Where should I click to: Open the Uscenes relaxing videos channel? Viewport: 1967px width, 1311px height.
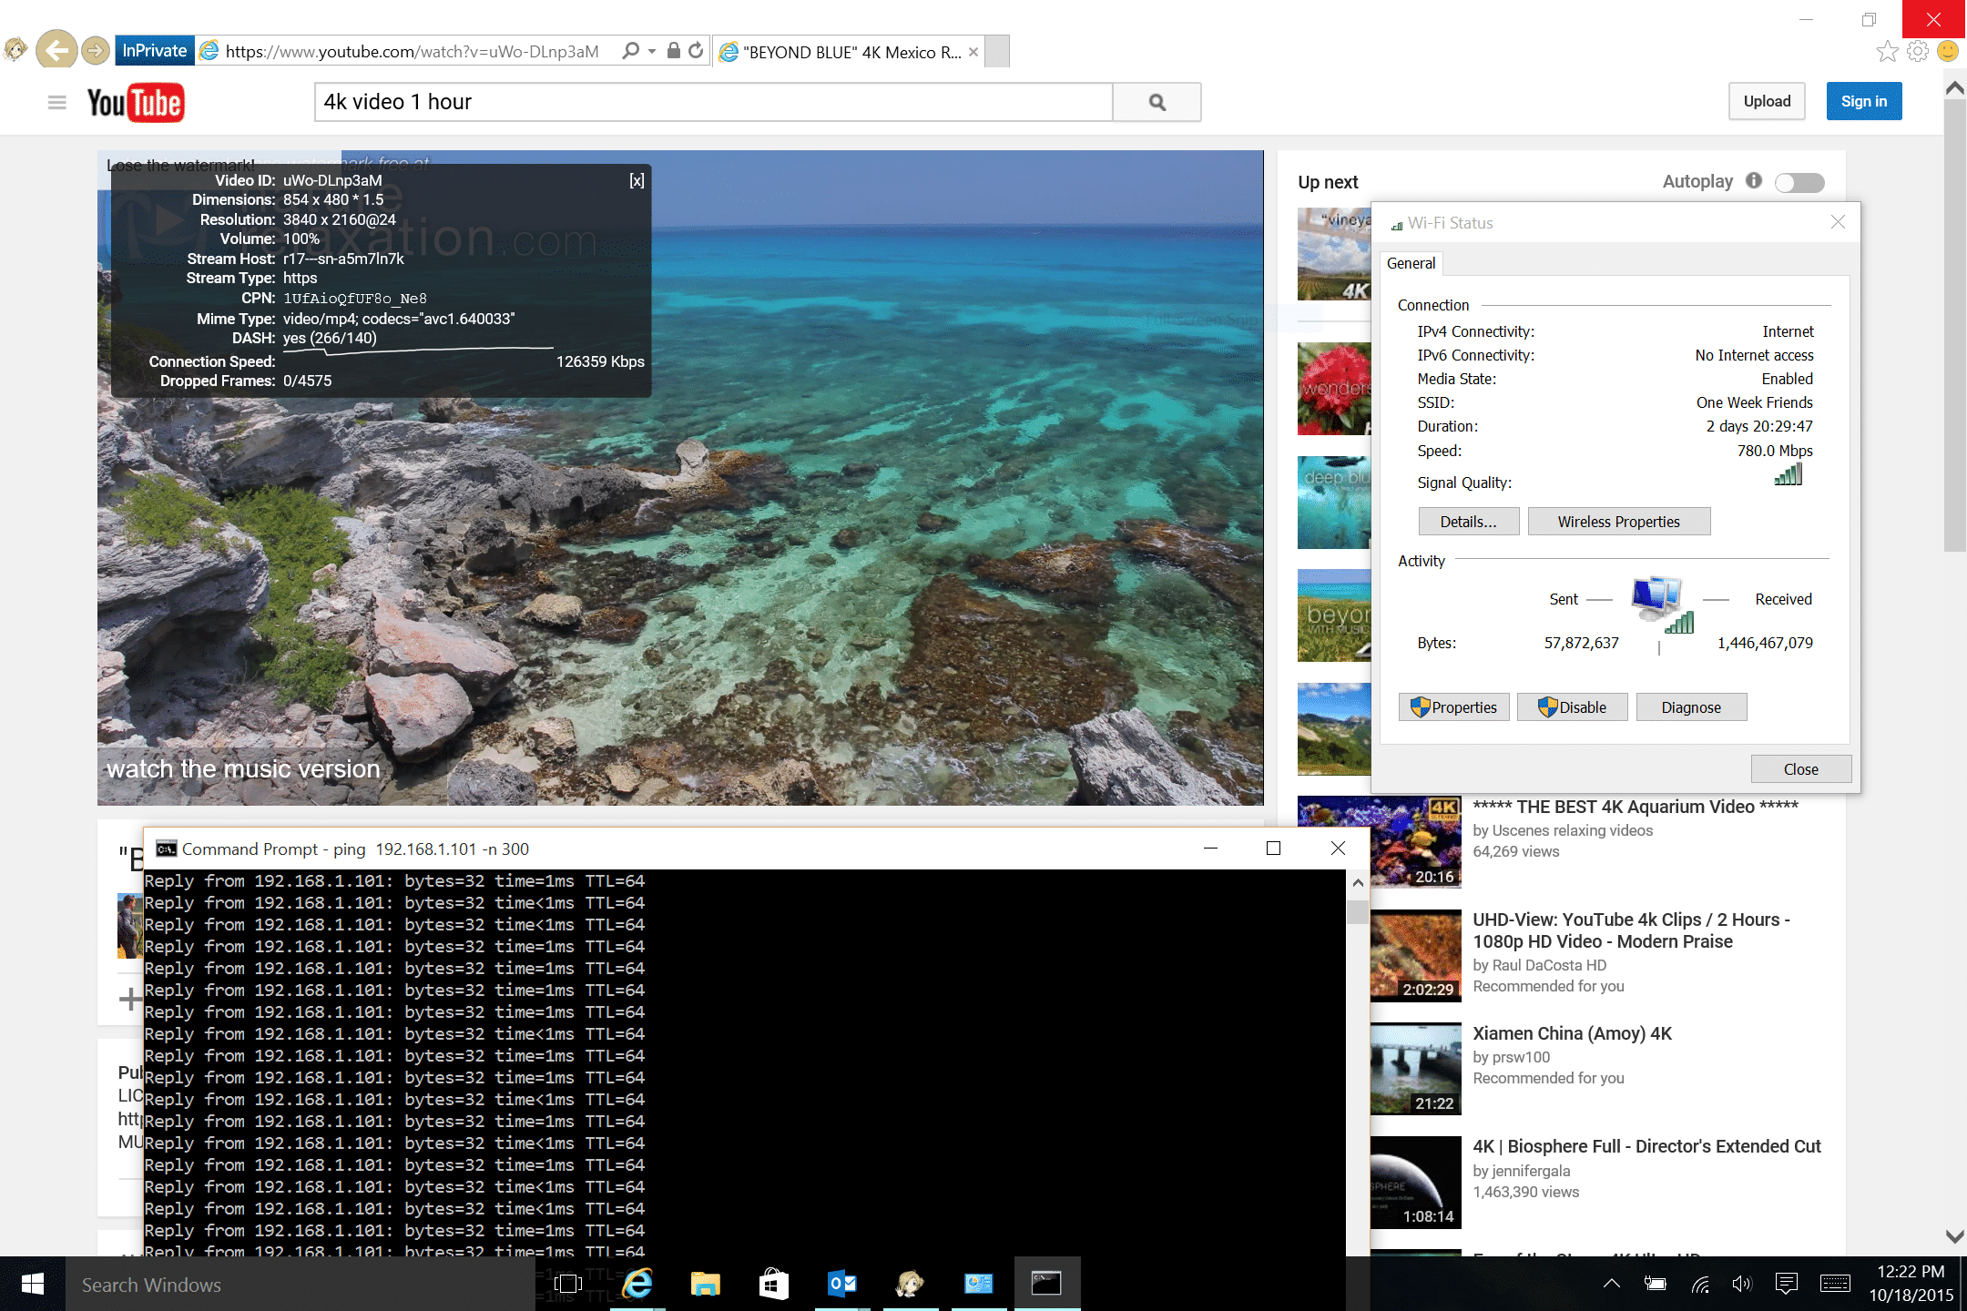click(1573, 830)
